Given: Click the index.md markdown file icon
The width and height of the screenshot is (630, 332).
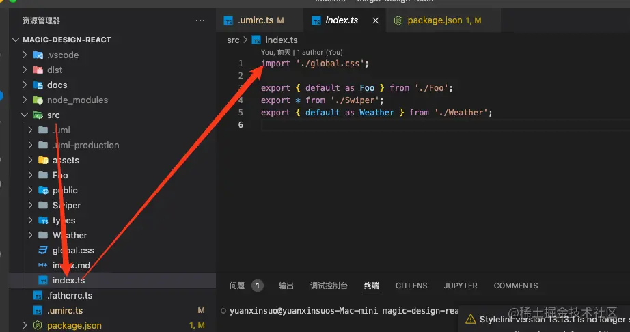Looking at the screenshot, I should point(43,265).
